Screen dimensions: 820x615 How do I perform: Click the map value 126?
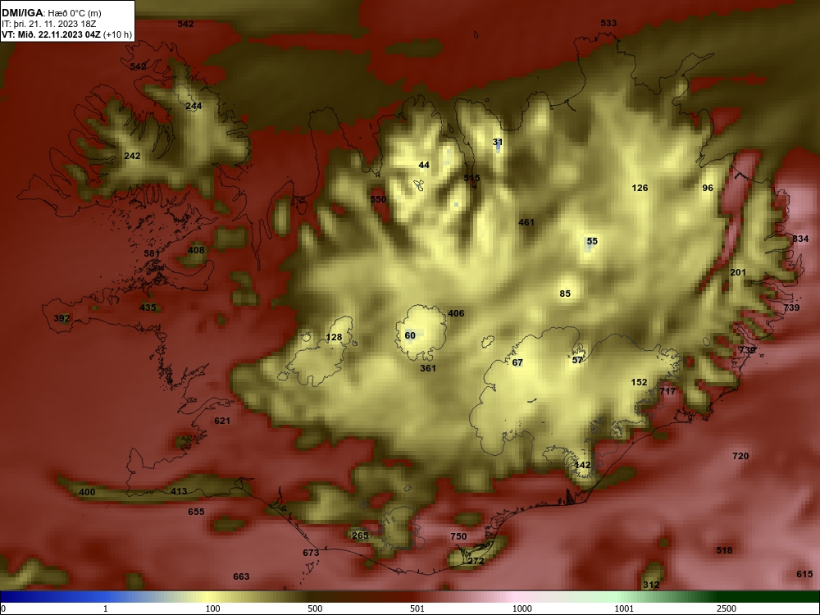coord(640,188)
